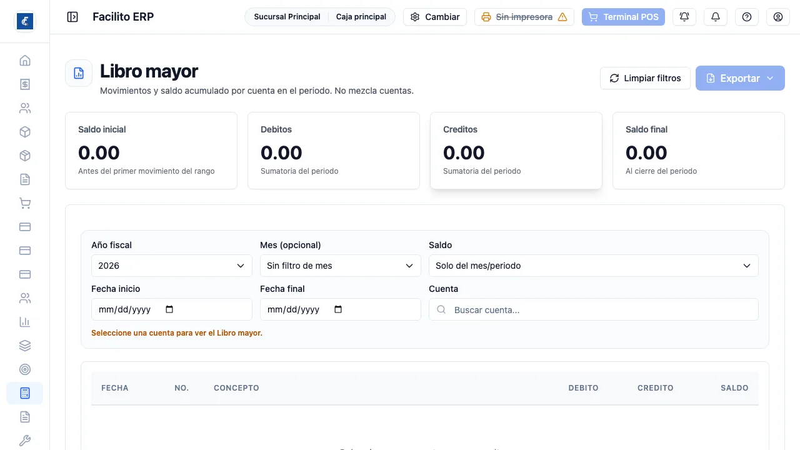Open the target bullseye sidebar icon
This screenshot has width=800, height=450.
25,369
